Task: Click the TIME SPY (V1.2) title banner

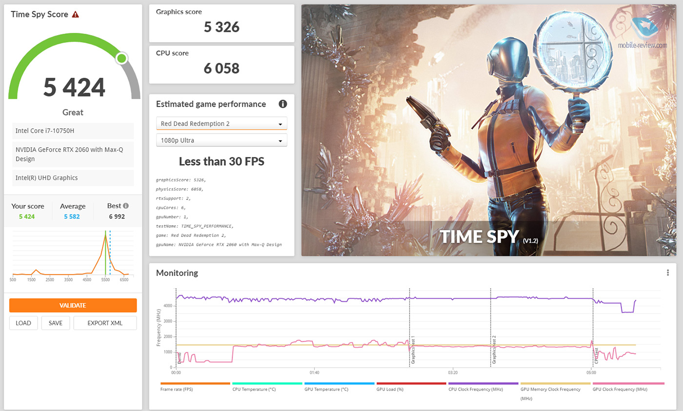Action: pos(489,237)
